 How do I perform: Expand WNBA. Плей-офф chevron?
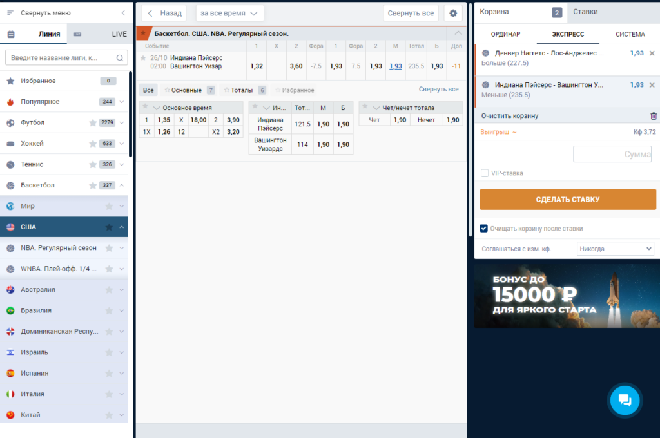[x=122, y=269]
